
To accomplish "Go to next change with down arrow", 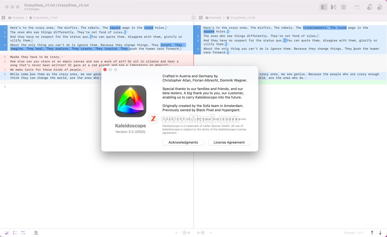I will click(x=380, y=233).
